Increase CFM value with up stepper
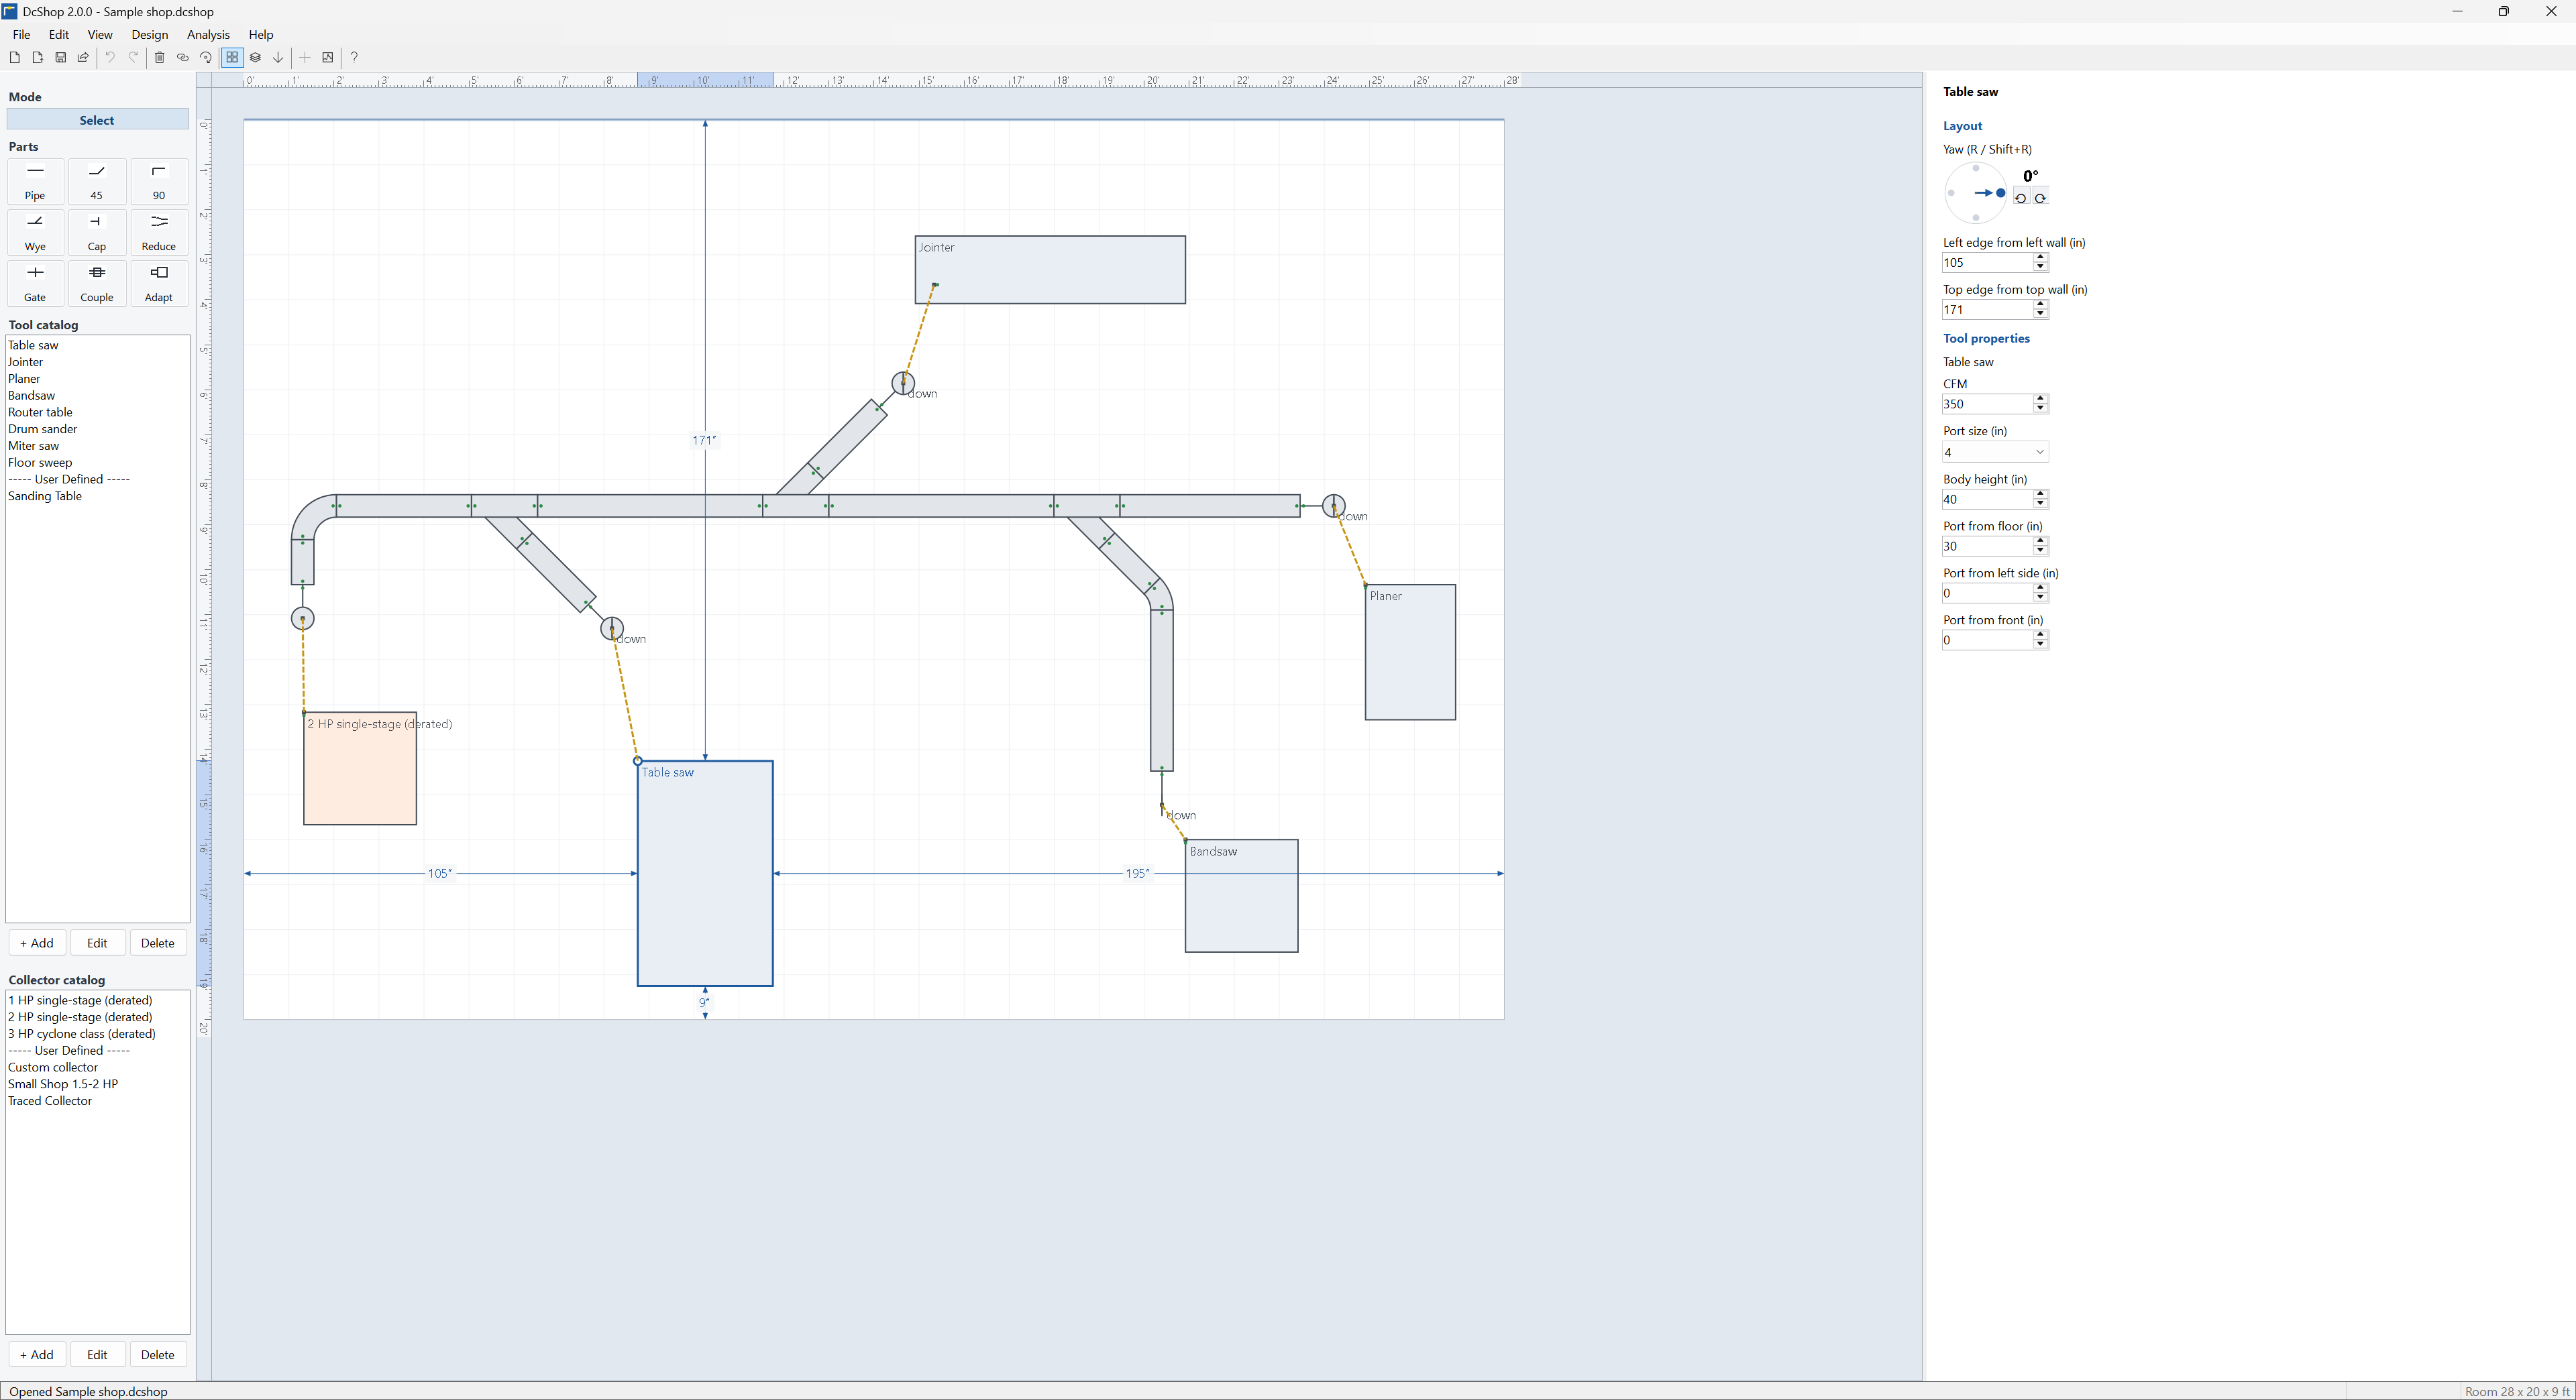This screenshot has width=2576, height=1400. pos(2040,399)
